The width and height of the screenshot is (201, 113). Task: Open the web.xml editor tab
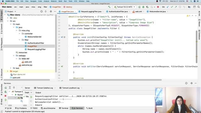(x=139, y=12)
